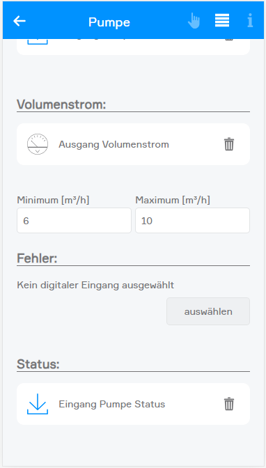
Task: Click the auswählen button under Fehler
Action: (x=208, y=311)
